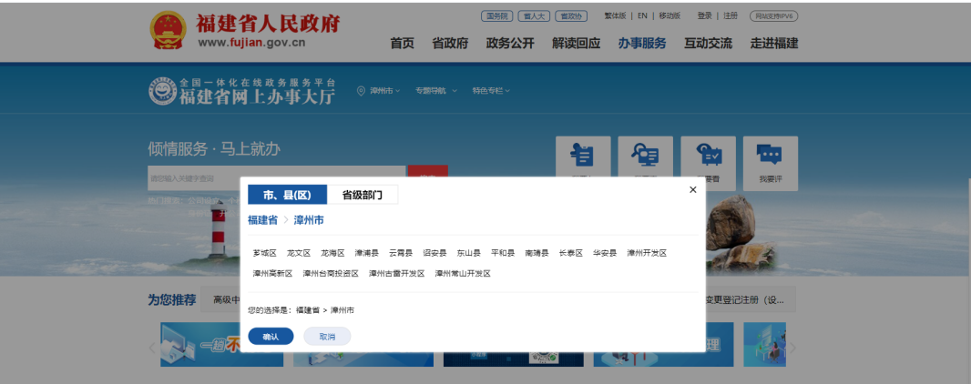Viewport: 971px width, 384px height.
Task: Close the region selection dialog
Action: [x=693, y=190]
